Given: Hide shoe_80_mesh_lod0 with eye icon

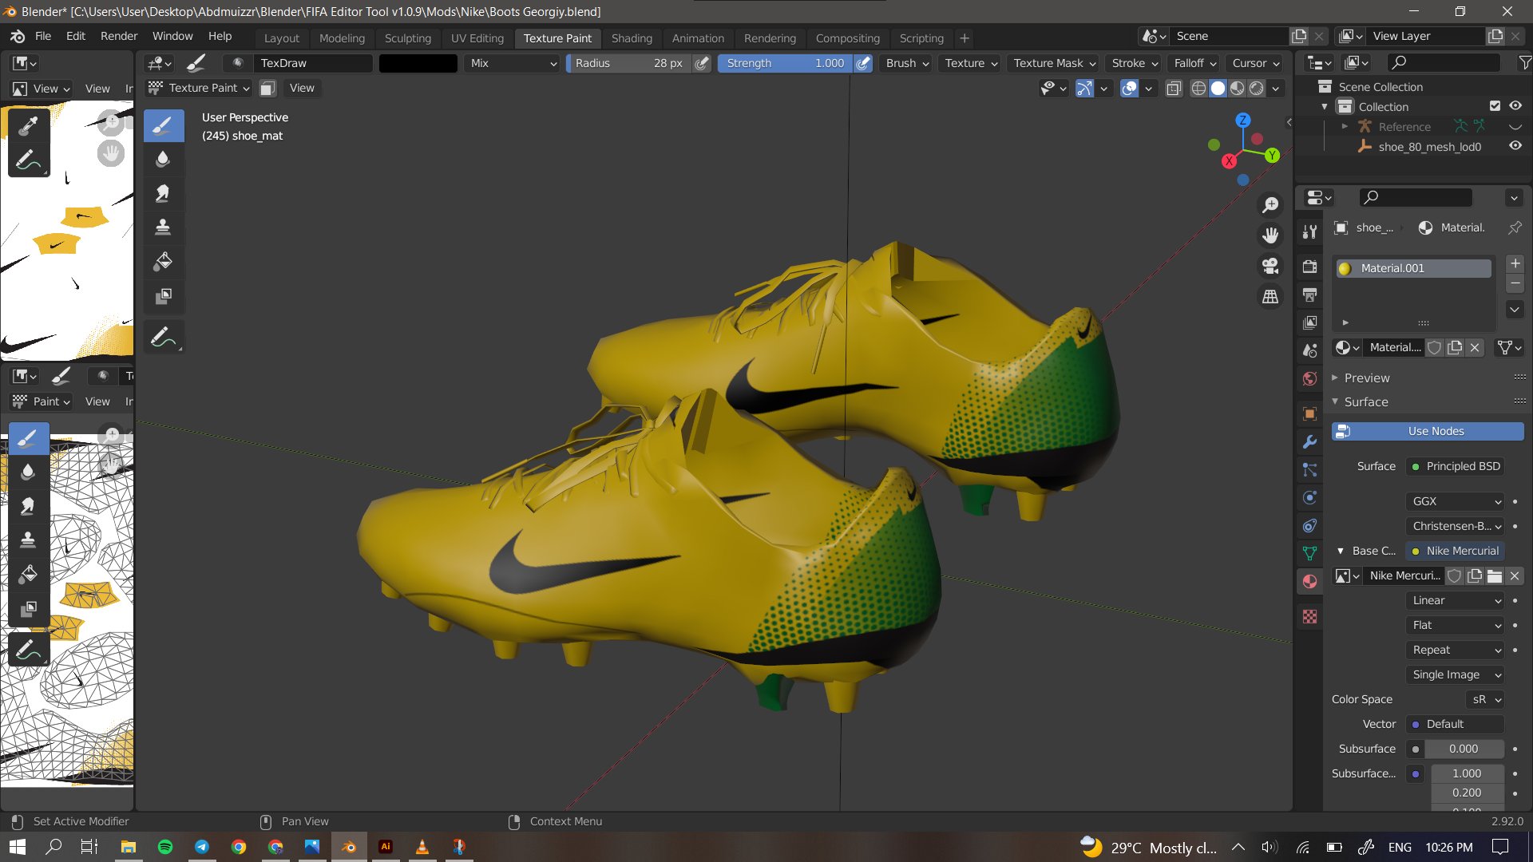Looking at the screenshot, I should (x=1515, y=146).
